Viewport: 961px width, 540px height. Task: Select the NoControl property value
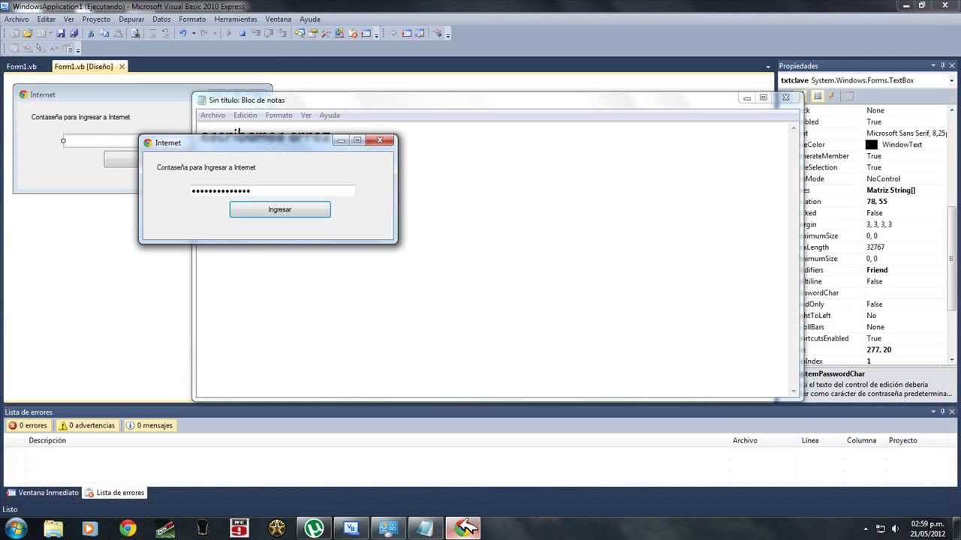pos(884,179)
